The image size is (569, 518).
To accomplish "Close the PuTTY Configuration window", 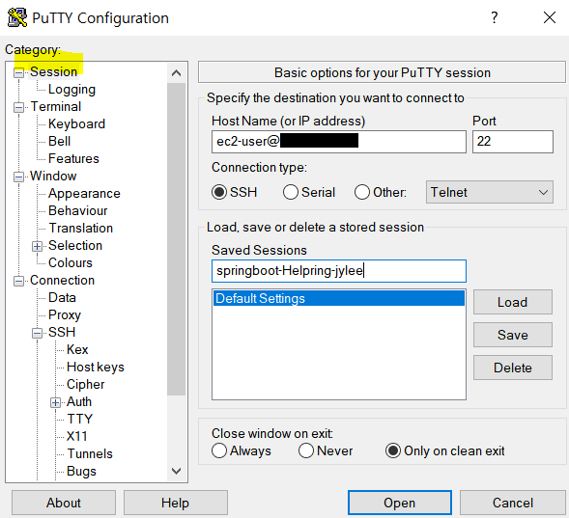I will pyautogui.click(x=550, y=17).
